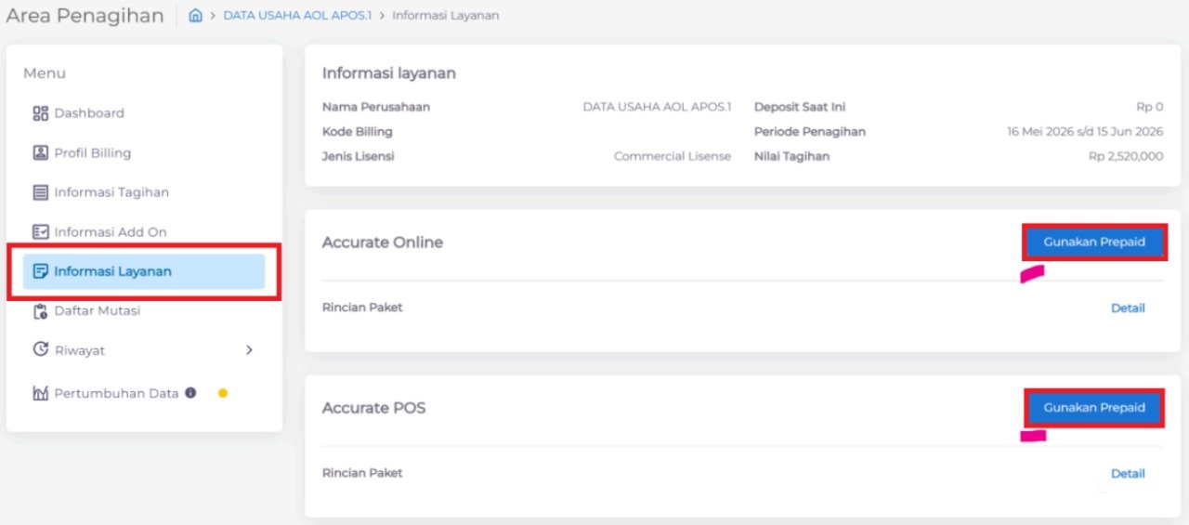Open Detail link under Accurate Online

tap(1128, 308)
